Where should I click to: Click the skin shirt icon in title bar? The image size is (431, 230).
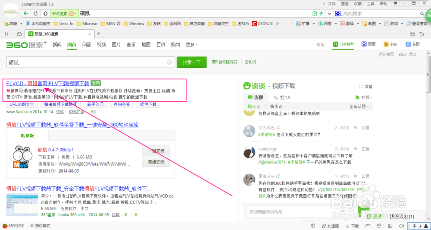tap(395, 3)
